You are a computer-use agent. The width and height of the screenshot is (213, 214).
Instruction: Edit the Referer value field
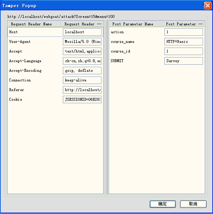pyautogui.click(x=82, y=90)
